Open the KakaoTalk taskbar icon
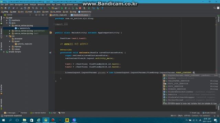The height and width of the screenshot is (123, 220). [x=67, y=120]
